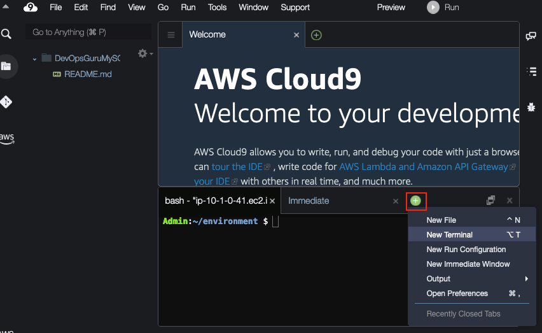542x333 pixels.
Task: Open the Debugger bug icon
Action: pyautogui.click(x=531, y=107)
